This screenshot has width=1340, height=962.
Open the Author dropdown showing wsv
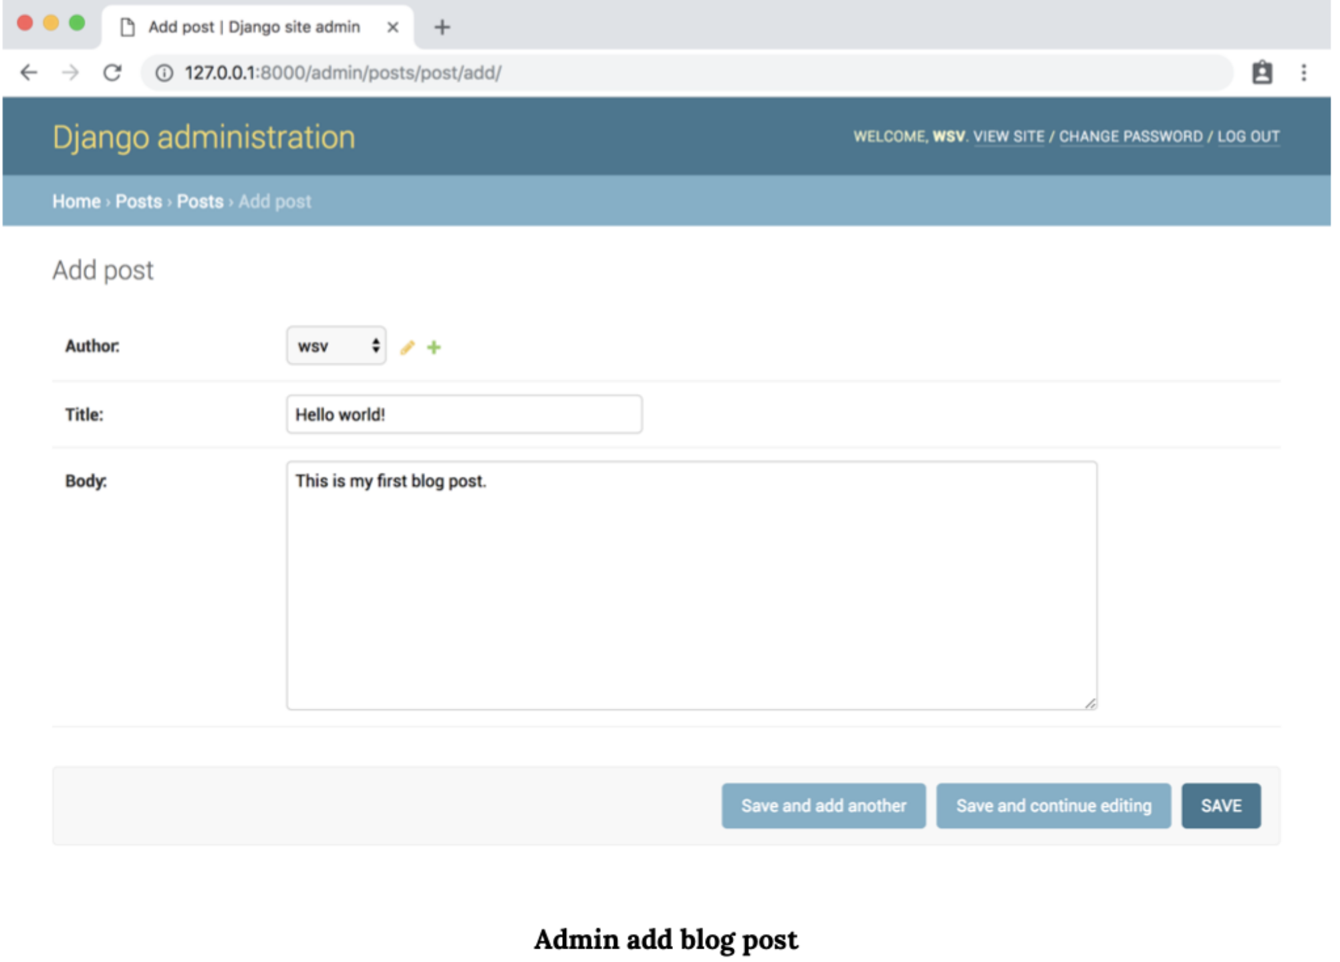(x=336, y=346)
